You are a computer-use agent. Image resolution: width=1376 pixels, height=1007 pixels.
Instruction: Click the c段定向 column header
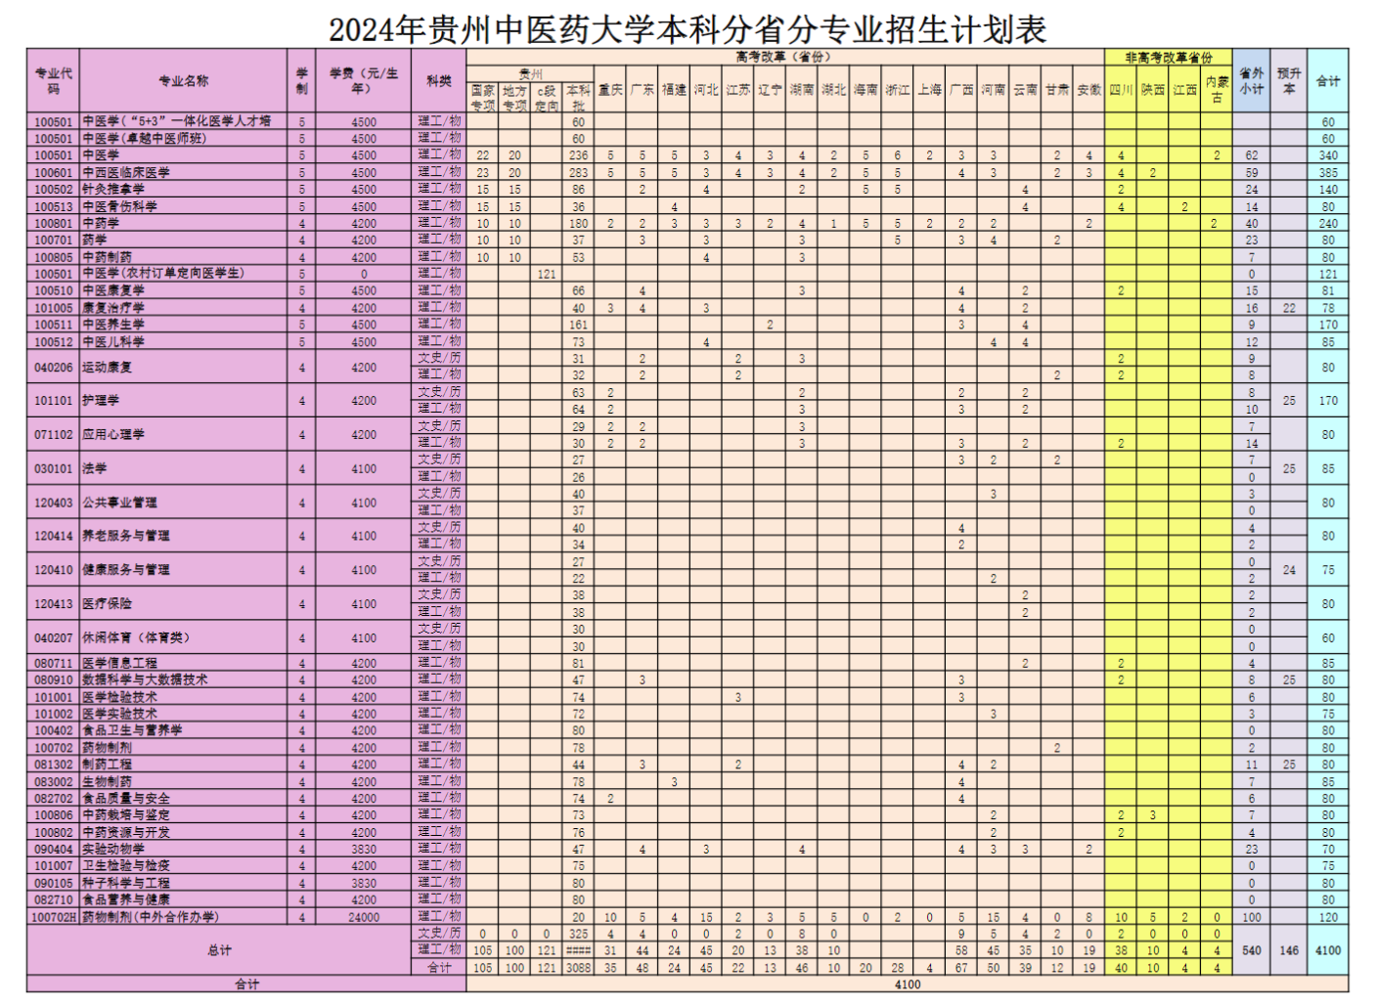[x=547, y=98]
